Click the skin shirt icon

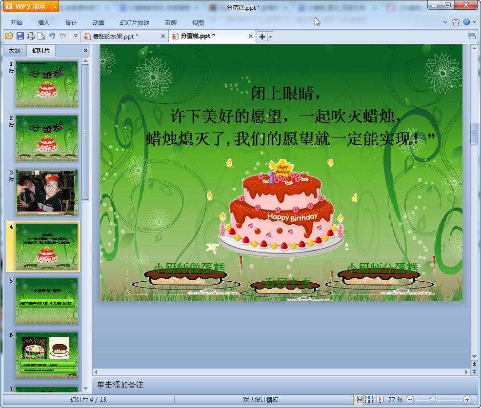pyautogui.click(x=456, y=22)
